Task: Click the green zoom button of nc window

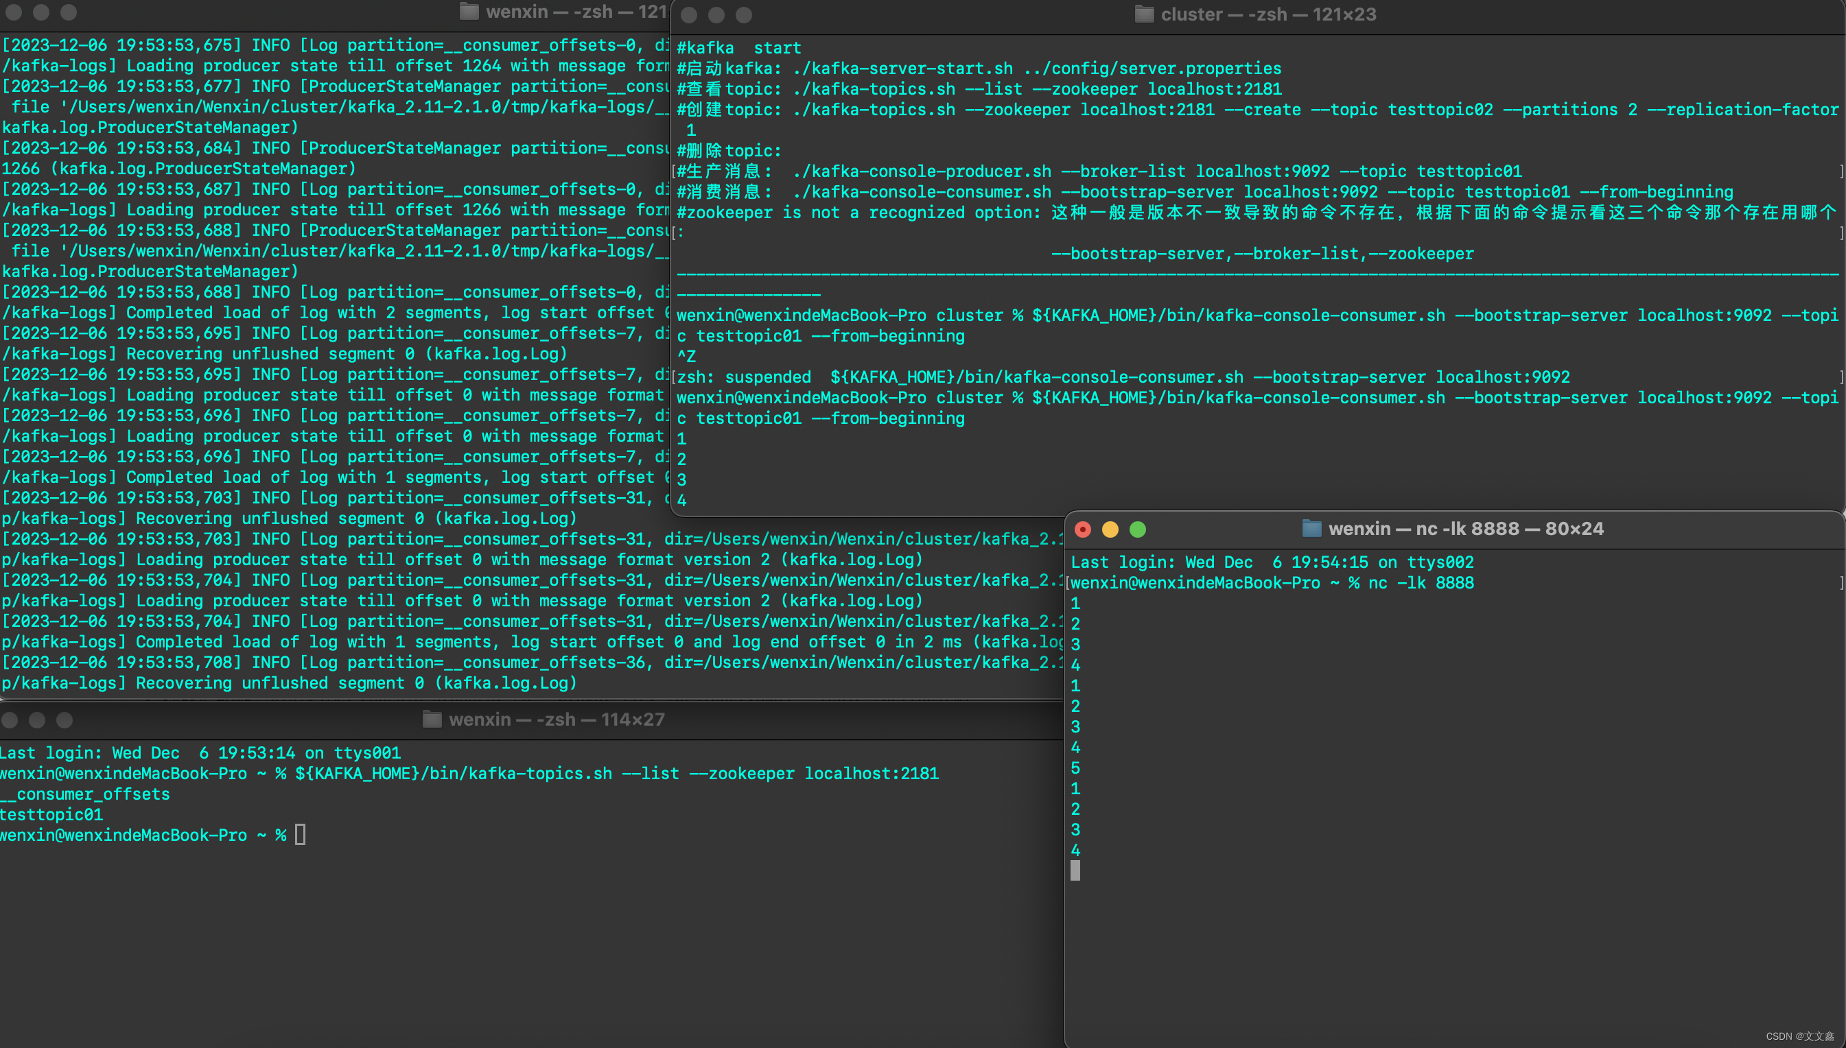Action: click(1138, 529)
